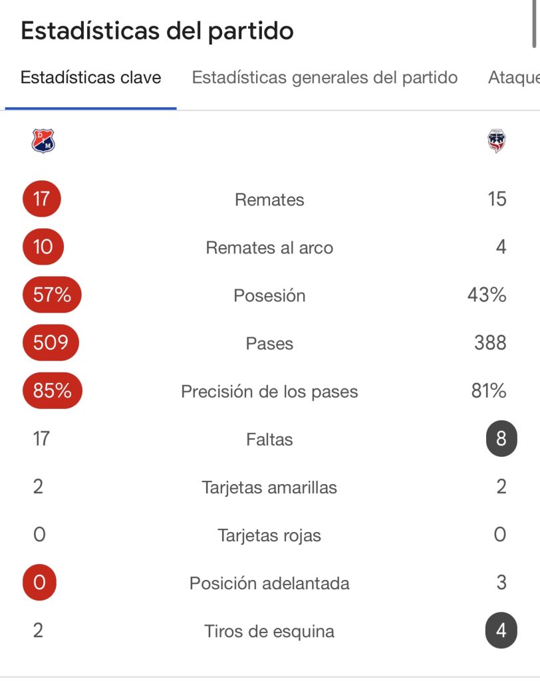Select the red 0 badge for Posición adelantada

(39, 583)
